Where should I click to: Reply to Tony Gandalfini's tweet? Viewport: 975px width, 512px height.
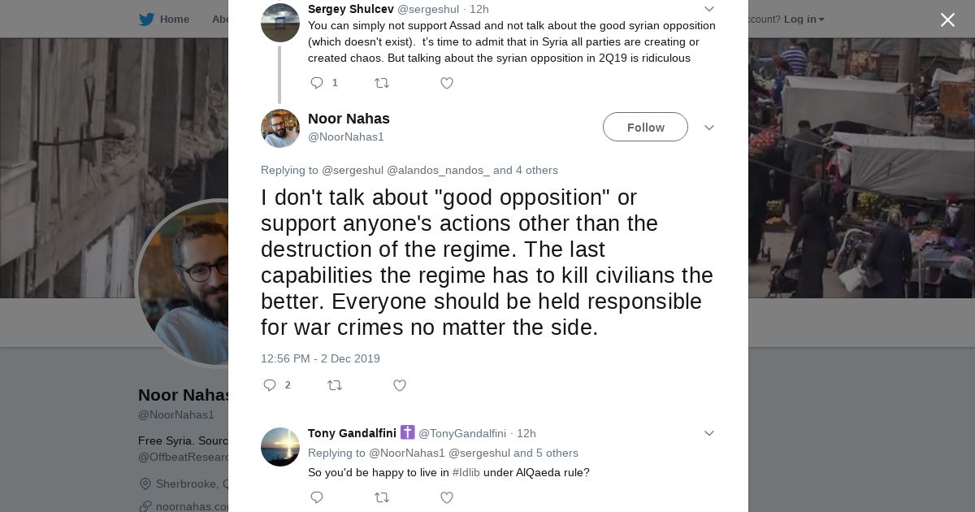[318, 497]
